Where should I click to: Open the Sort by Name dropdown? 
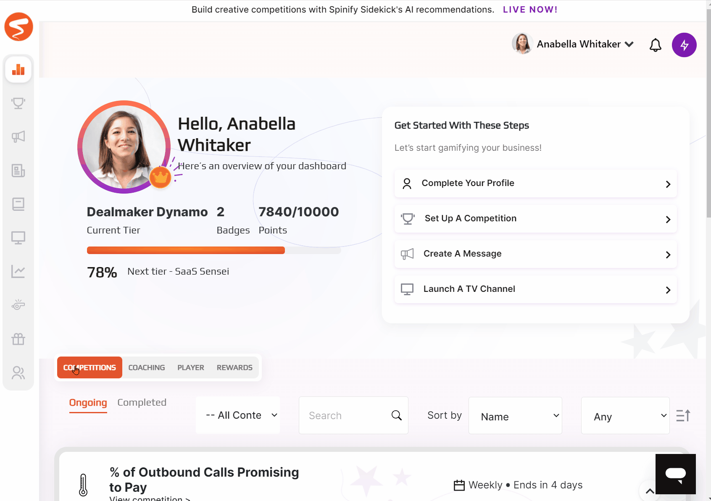515,416
